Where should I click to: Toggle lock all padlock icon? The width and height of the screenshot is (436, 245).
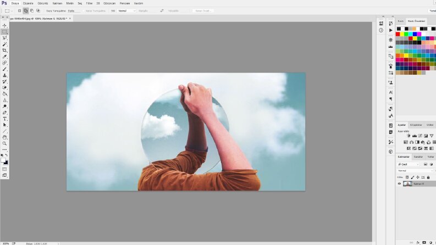[x=428, y=177]
